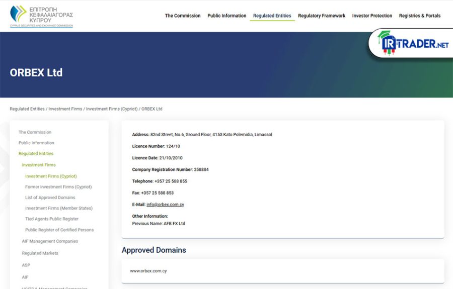Click the info@orbex.com.cy email link

(x=165, y=205)
